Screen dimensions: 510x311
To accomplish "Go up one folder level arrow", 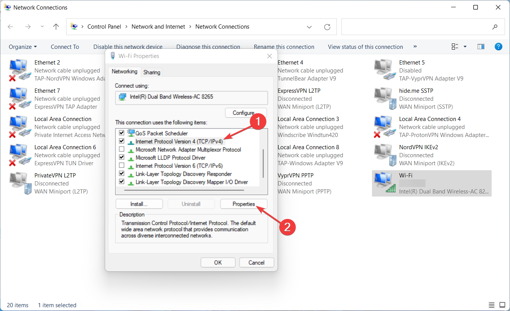I will coord(56,27).
